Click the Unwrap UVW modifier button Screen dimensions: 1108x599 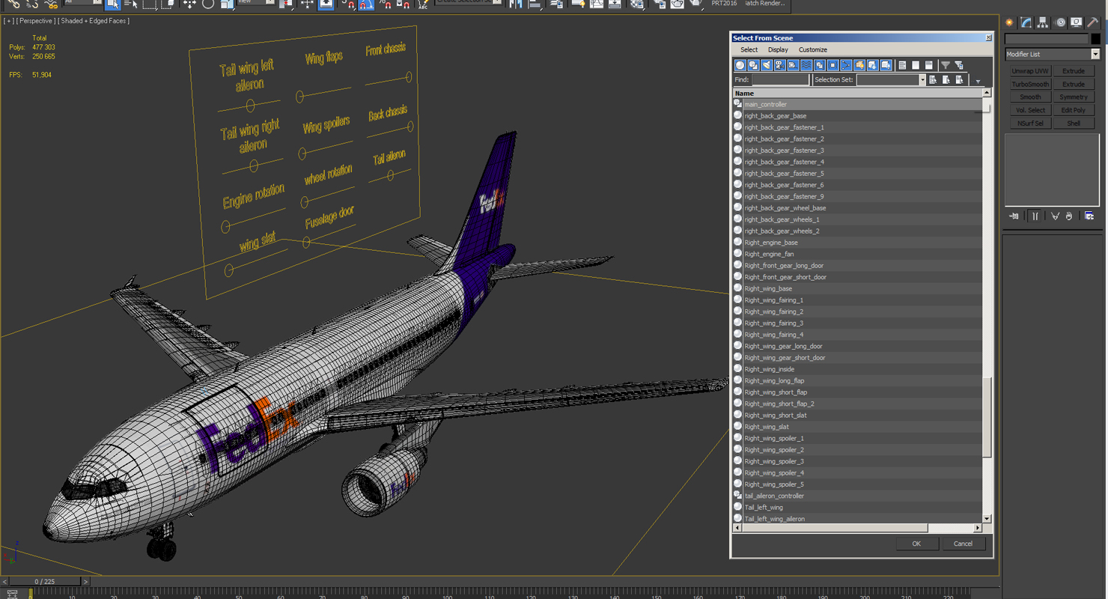(x=1030, y=71)
